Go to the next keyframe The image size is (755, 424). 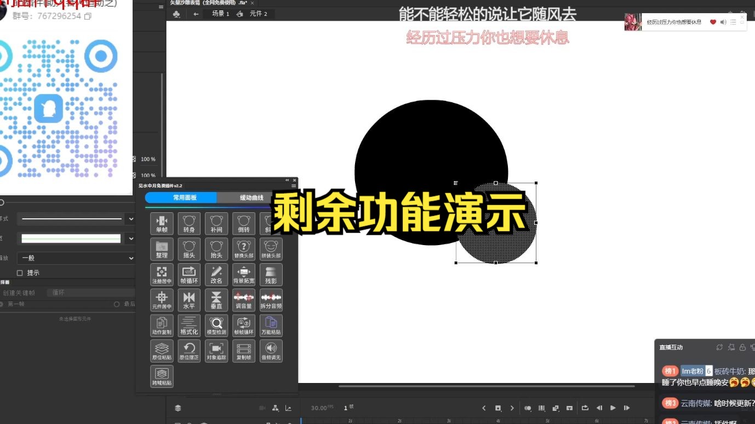[x=512, y=408]
